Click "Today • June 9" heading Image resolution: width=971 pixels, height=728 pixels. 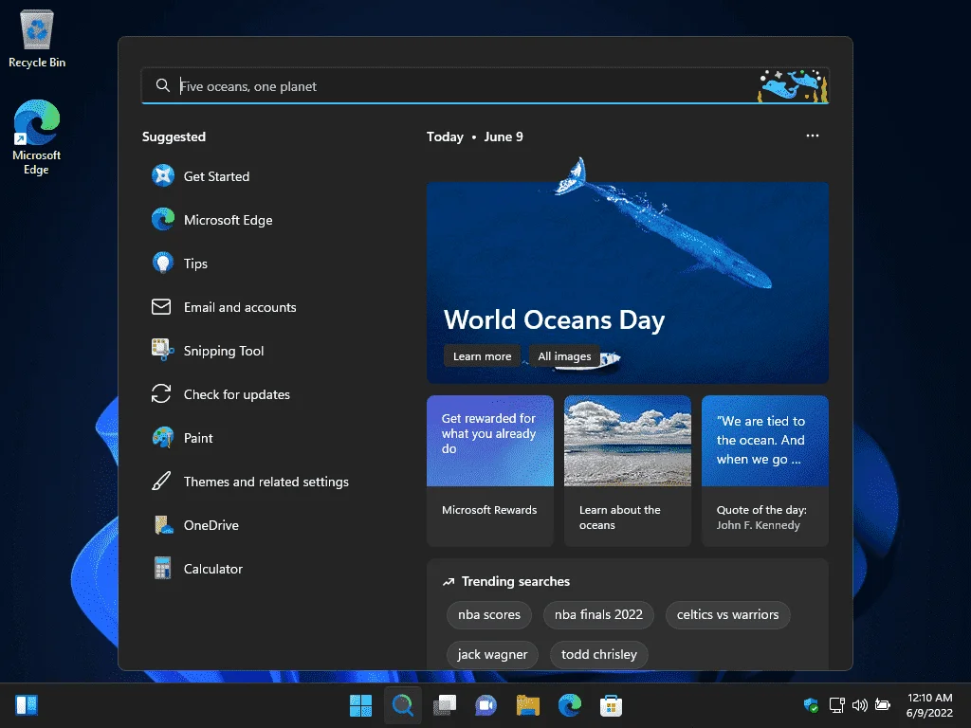475,136
